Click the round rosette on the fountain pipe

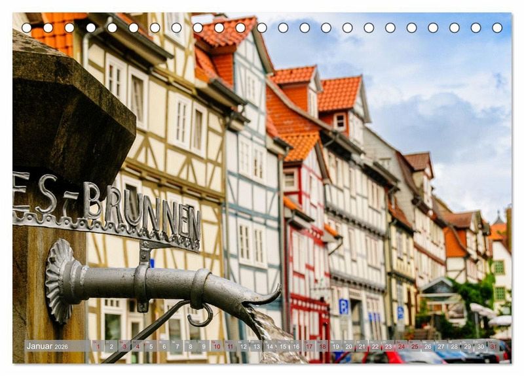pos(59,281)
